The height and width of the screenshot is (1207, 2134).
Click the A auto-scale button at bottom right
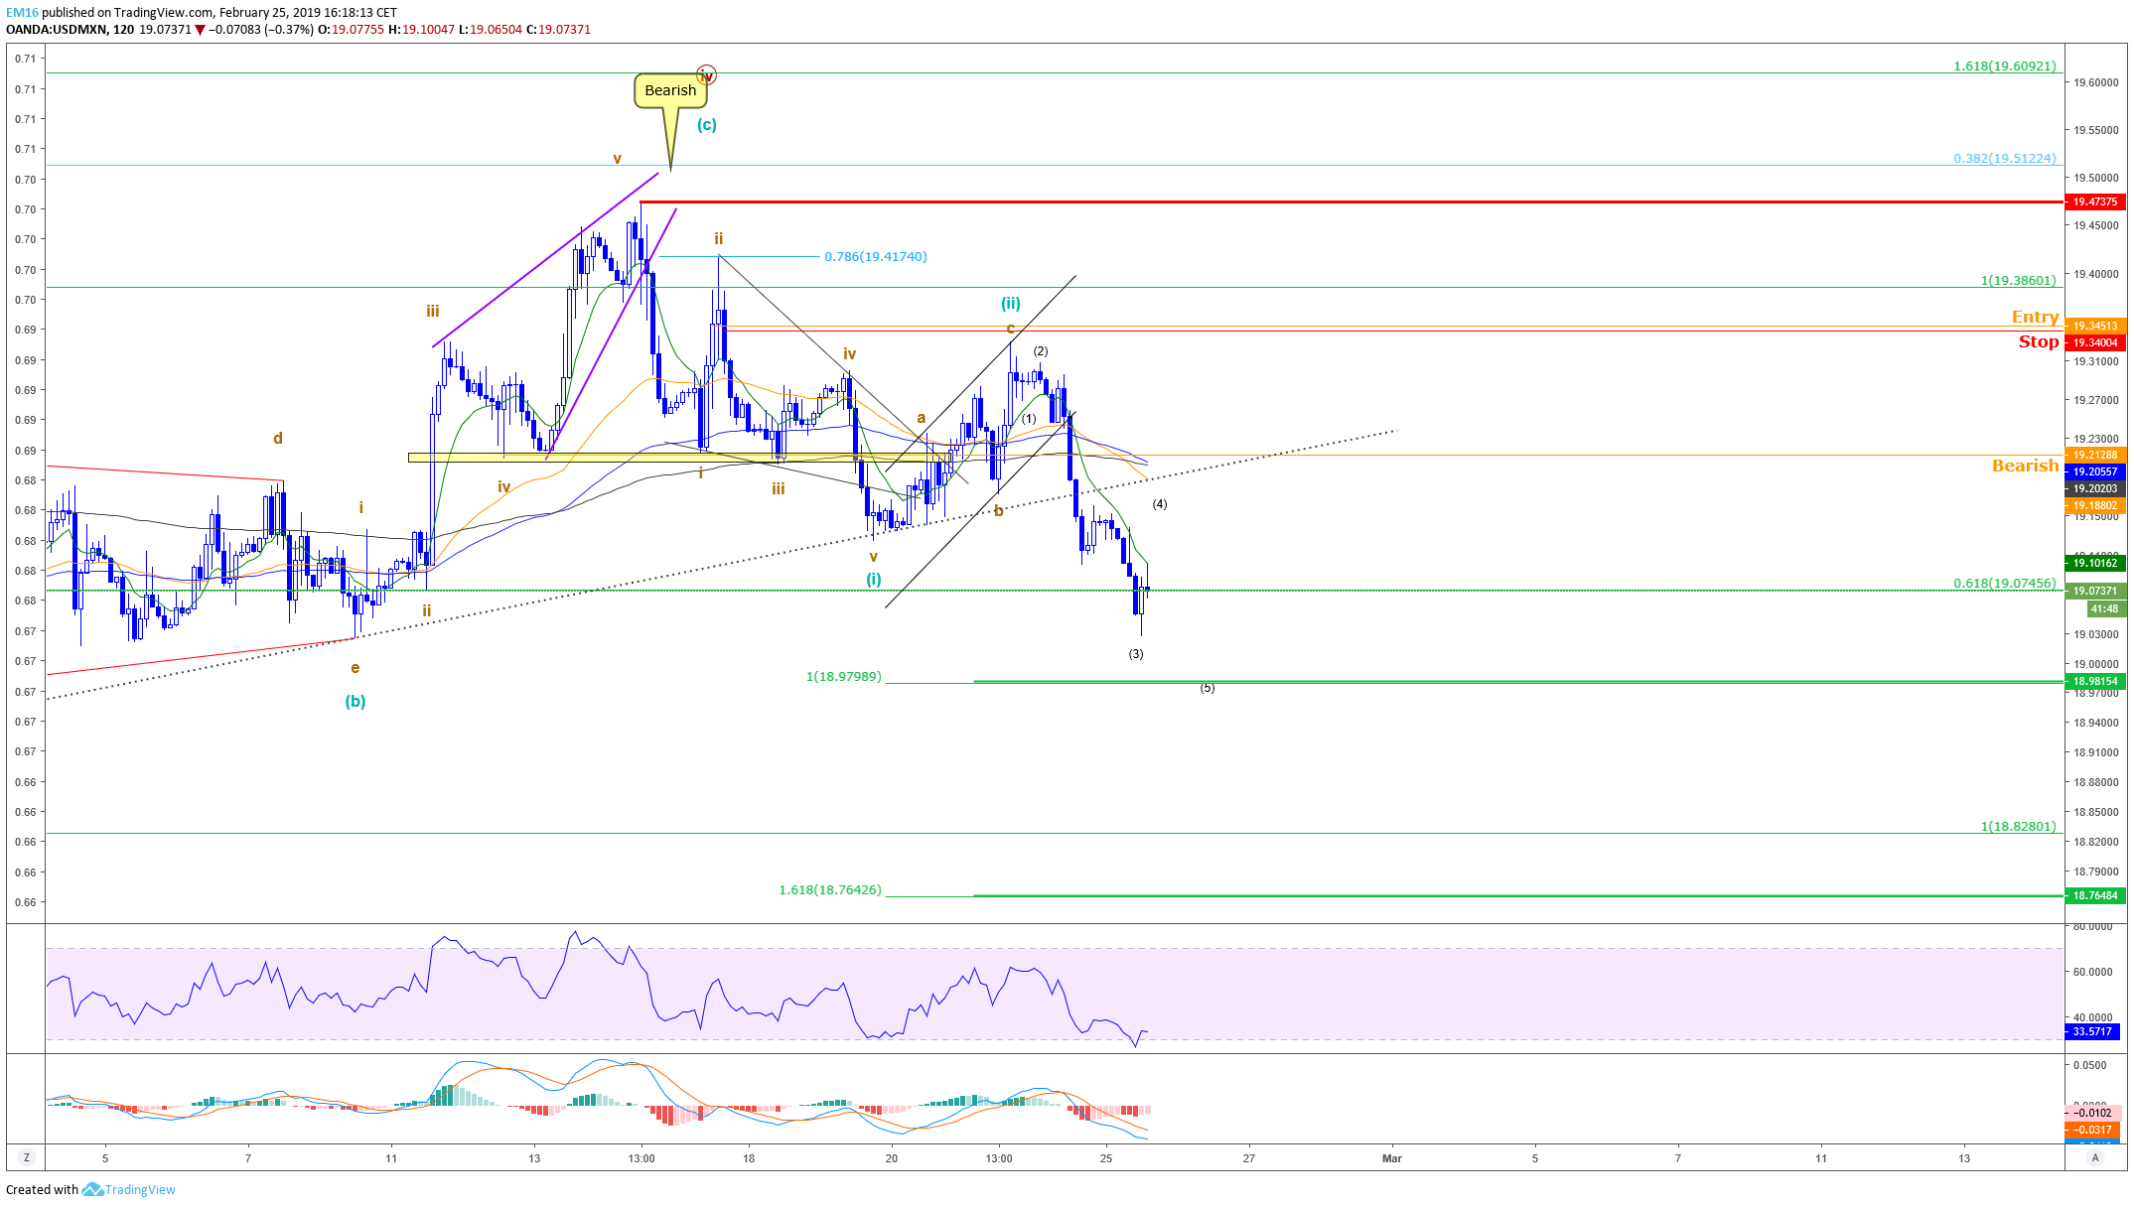[x=2096, y=1157]
